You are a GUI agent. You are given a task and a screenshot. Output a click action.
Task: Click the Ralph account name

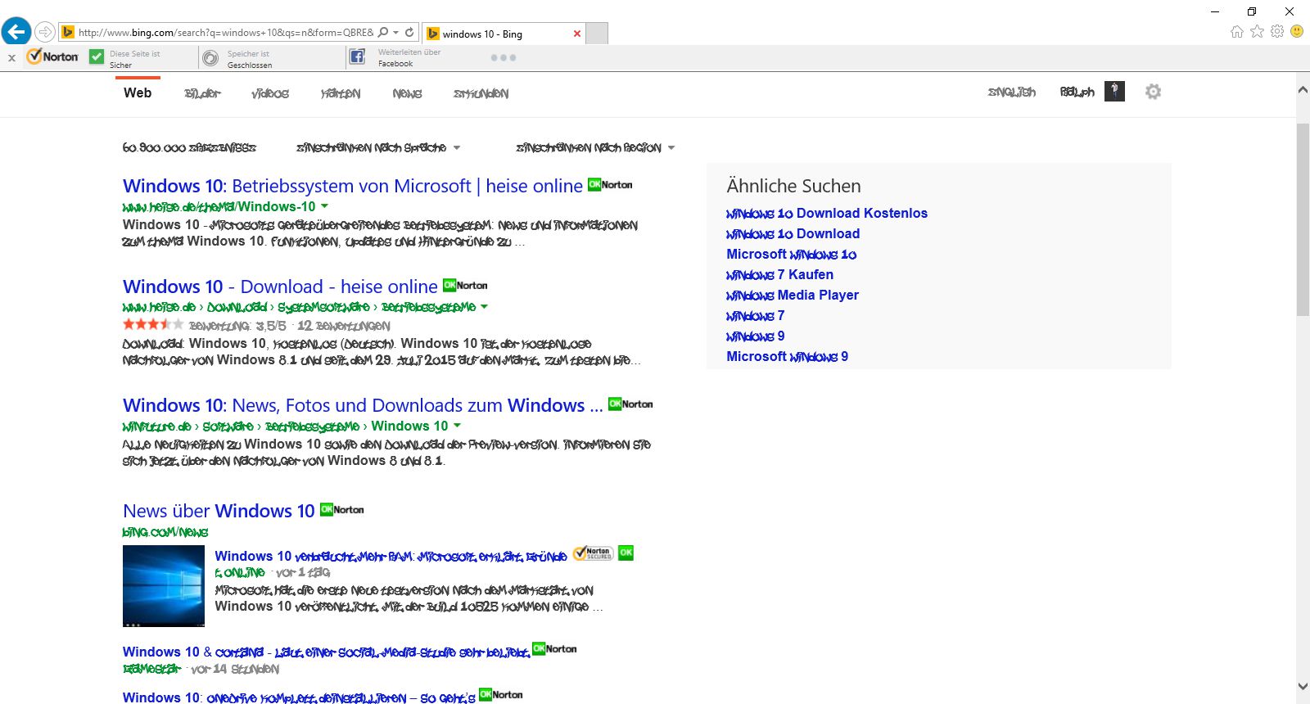click(x=1077, y=92)
